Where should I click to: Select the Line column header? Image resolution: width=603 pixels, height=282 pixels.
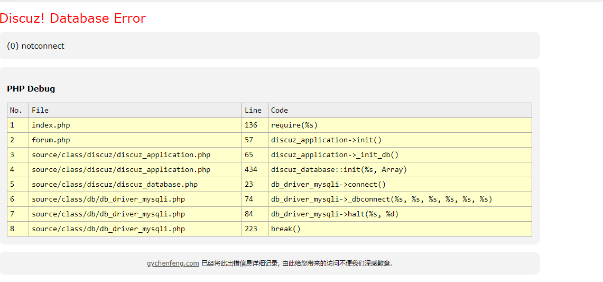[x=253, y=110]
